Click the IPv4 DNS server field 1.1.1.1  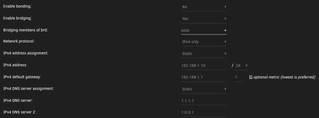(204, 101)
